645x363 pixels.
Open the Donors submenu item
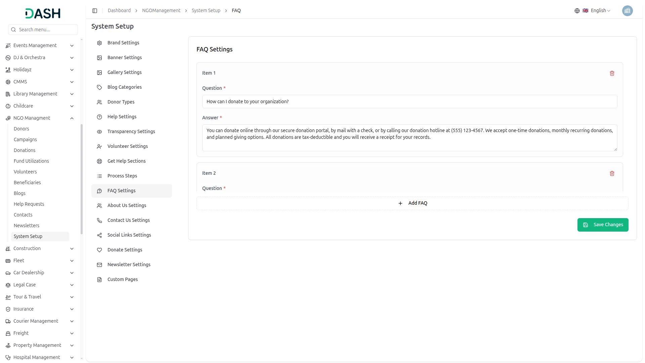coord(21,129)
